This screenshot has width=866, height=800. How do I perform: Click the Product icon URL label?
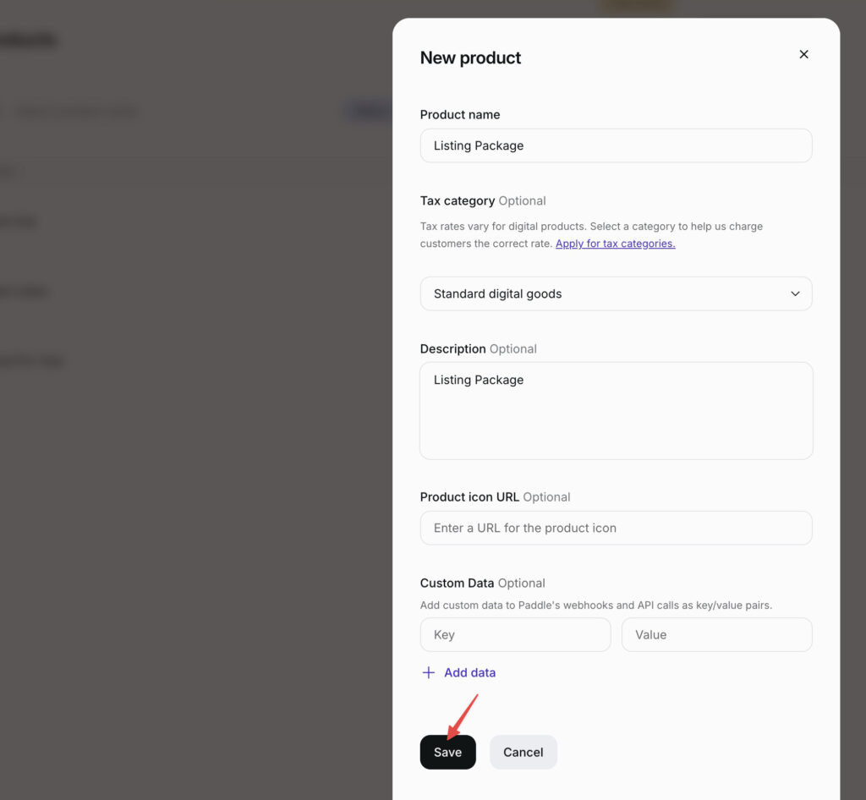[x=469, y=497]
